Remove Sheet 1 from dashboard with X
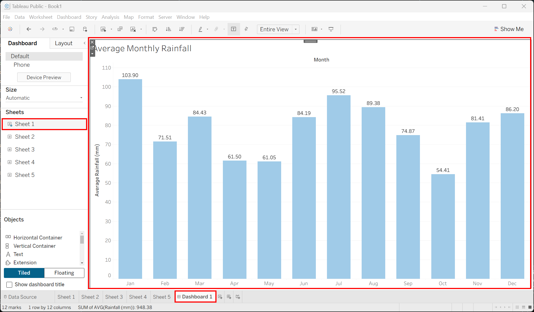This screenshot has width=534, height=312. tap(92, 42)
